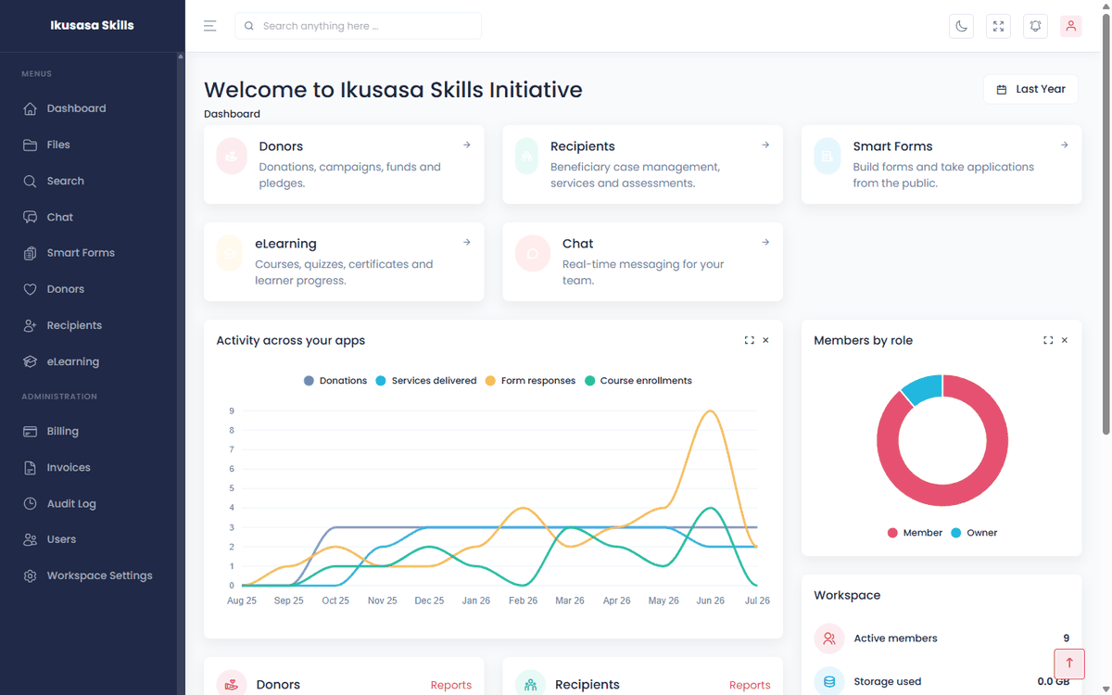
Task: Open the Last Year date range dropdown
Action: coord(1030,89)
